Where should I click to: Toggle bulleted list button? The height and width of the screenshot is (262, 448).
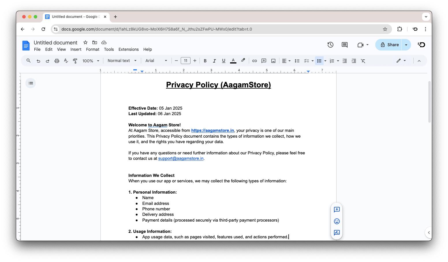(319, 61)
